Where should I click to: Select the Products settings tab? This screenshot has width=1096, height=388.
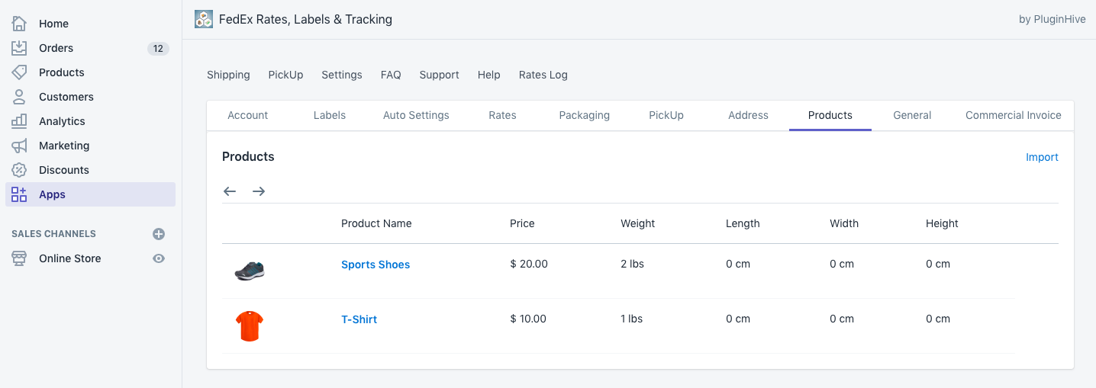point(830,115)
